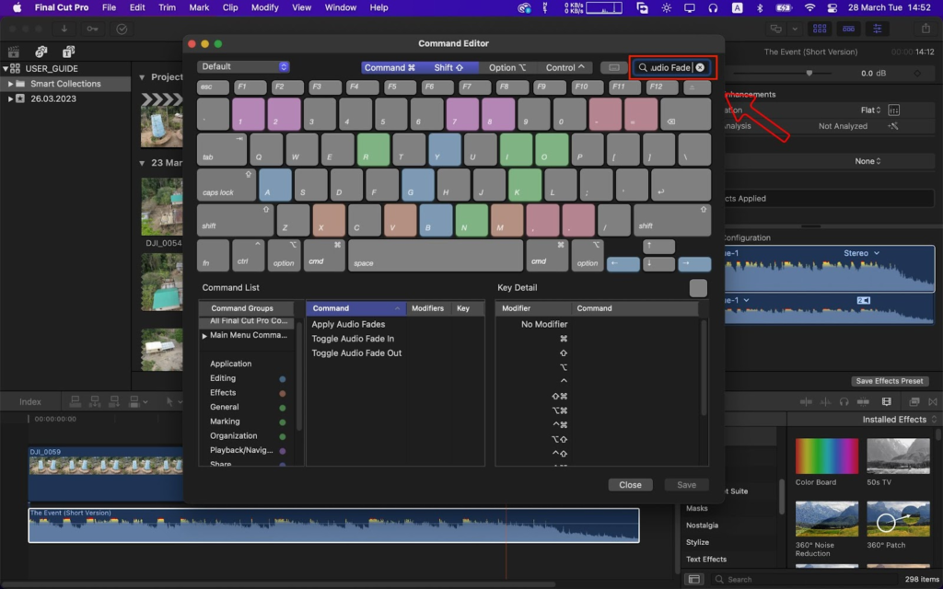Click the Import Media down-arrow icon
Viewport: 943px width, 589px height.
[x=64, y=29]
